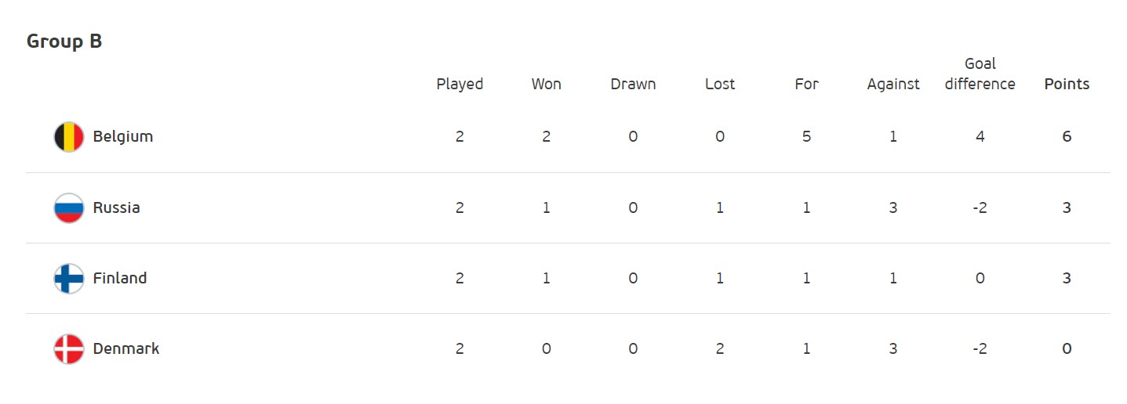Click Belgium's goals for value 5

click(x=806, y=136)
